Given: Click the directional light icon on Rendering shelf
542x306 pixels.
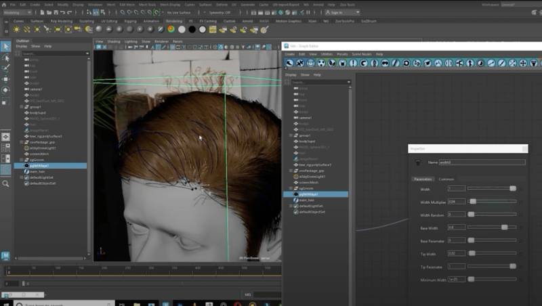Looking at the screenshot, I should pyautogui.click(x=26, y=30).
